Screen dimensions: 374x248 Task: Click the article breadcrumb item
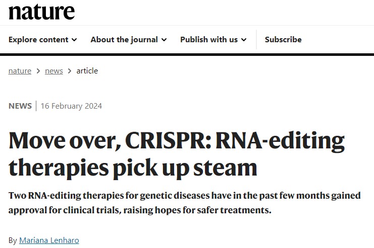tap(87, 71)
